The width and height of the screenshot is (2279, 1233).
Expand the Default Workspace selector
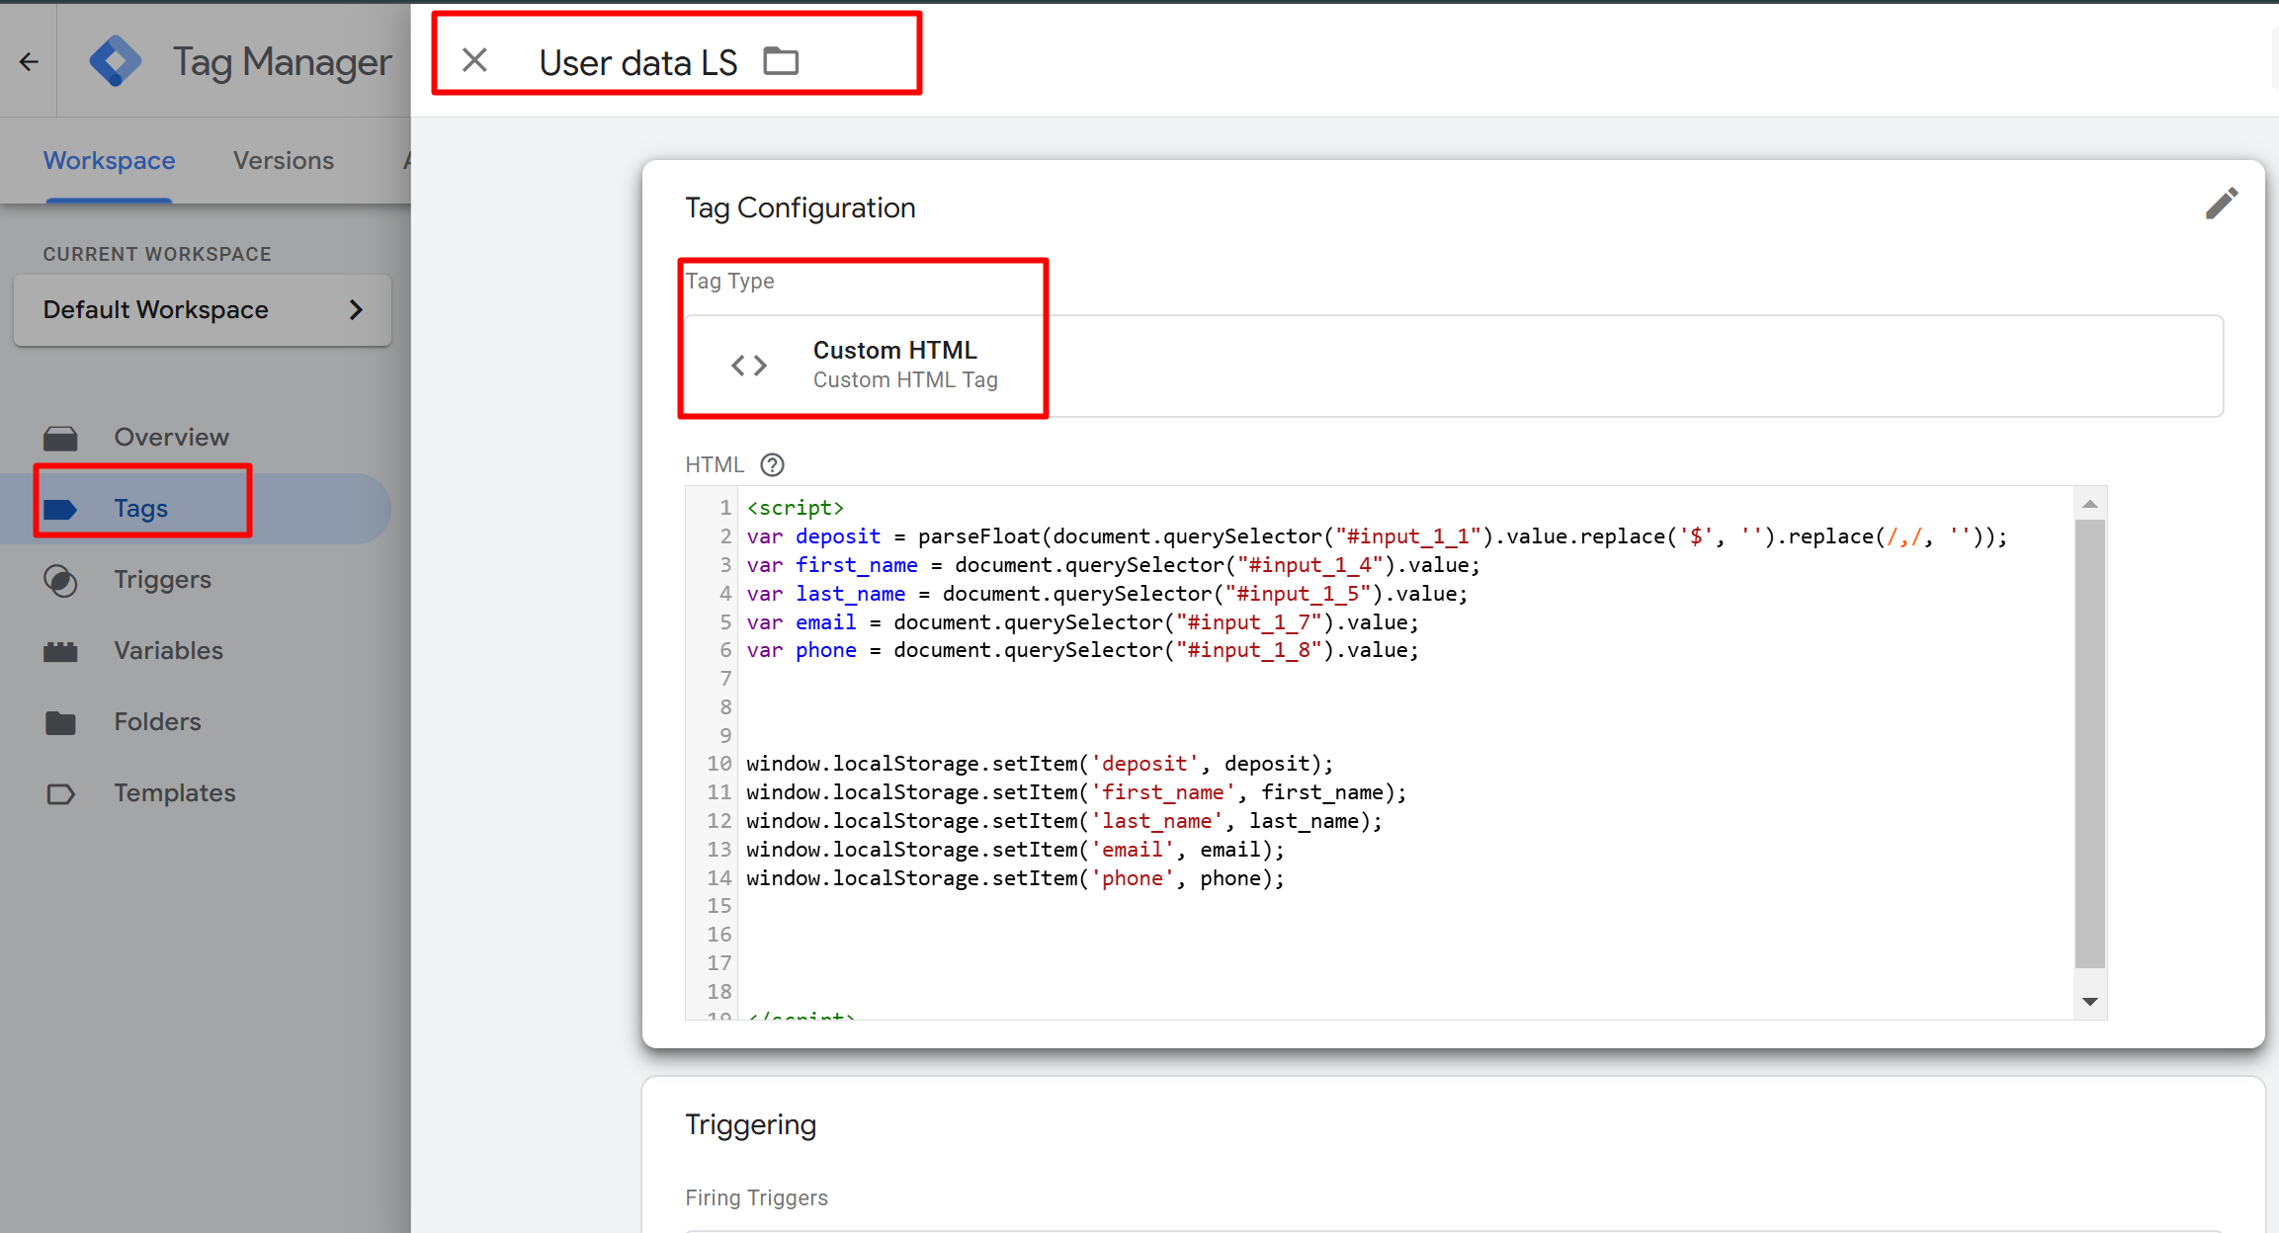[203, 310]
